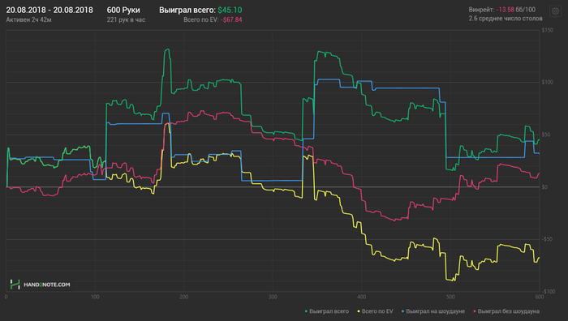Click the total winnings value '$45.10'

coord(230,11)
